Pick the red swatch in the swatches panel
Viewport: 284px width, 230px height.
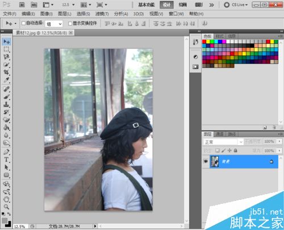(204, 42)
